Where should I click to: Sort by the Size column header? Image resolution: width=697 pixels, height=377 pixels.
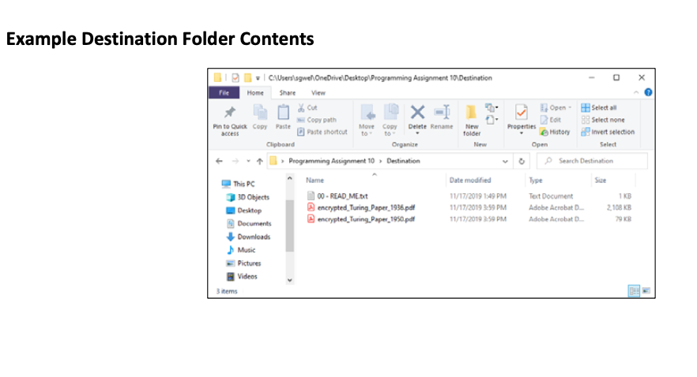[601, 180]
